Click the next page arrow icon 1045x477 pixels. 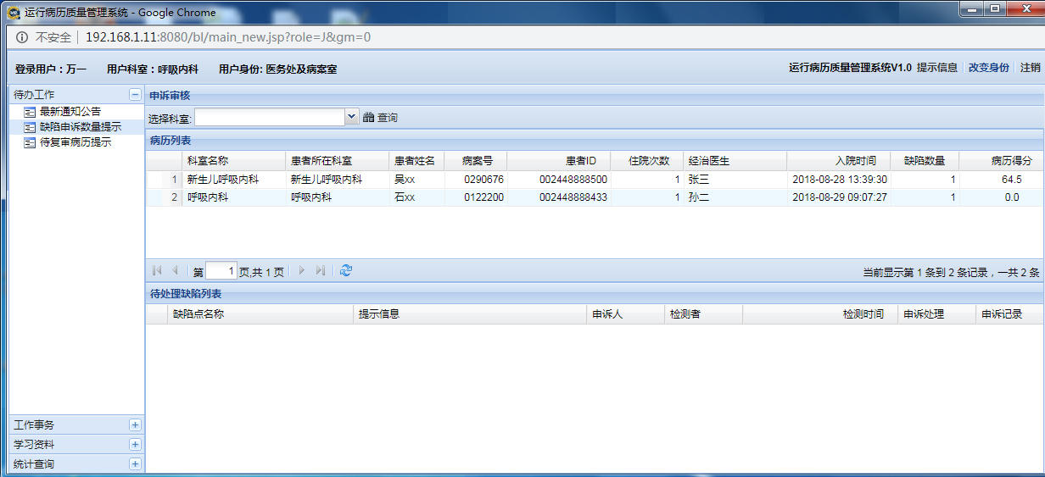click(x=301, y=271)
